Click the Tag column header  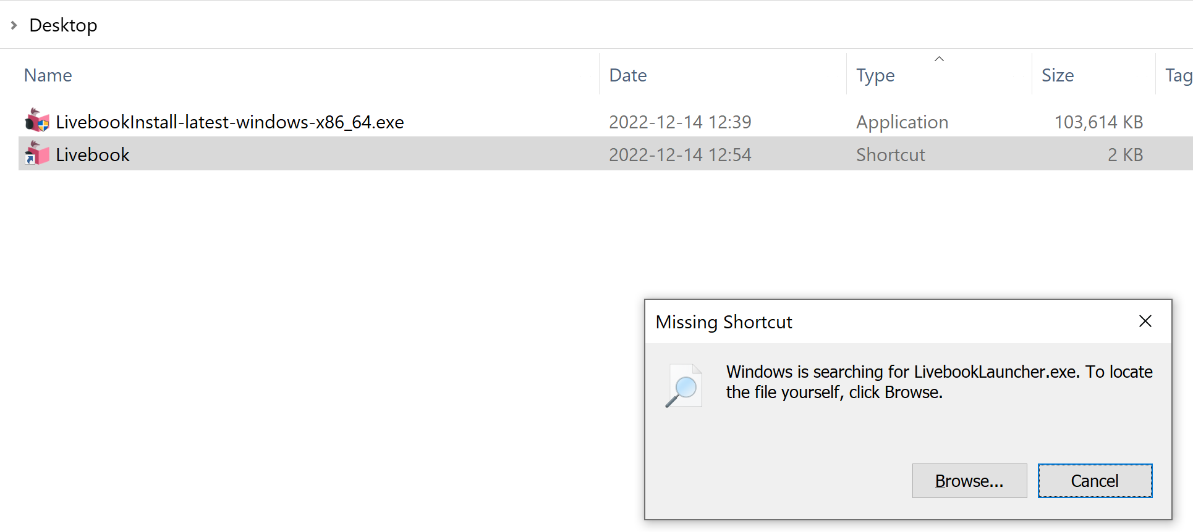1178,75
